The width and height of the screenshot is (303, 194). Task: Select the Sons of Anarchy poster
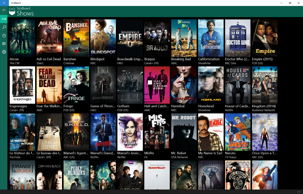pyautogui.click(x=238, y=175)
